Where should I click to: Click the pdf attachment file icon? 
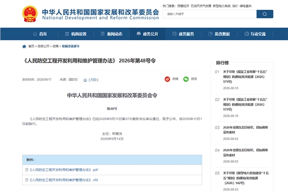27,170
